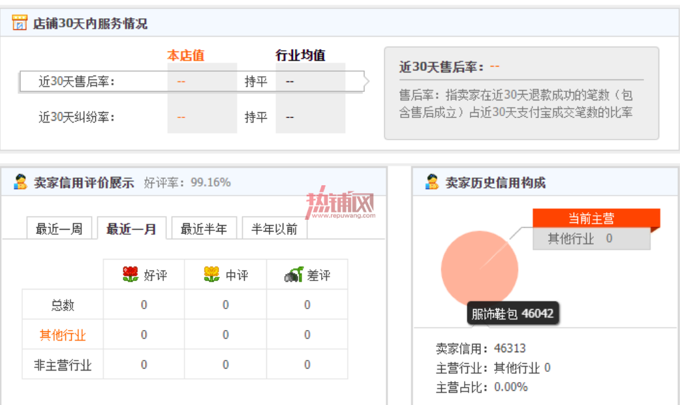The height and width of the screenshot is (405, 680).
Task: Click the 其他行业 0 legend box
Action: tap(591, 239)
